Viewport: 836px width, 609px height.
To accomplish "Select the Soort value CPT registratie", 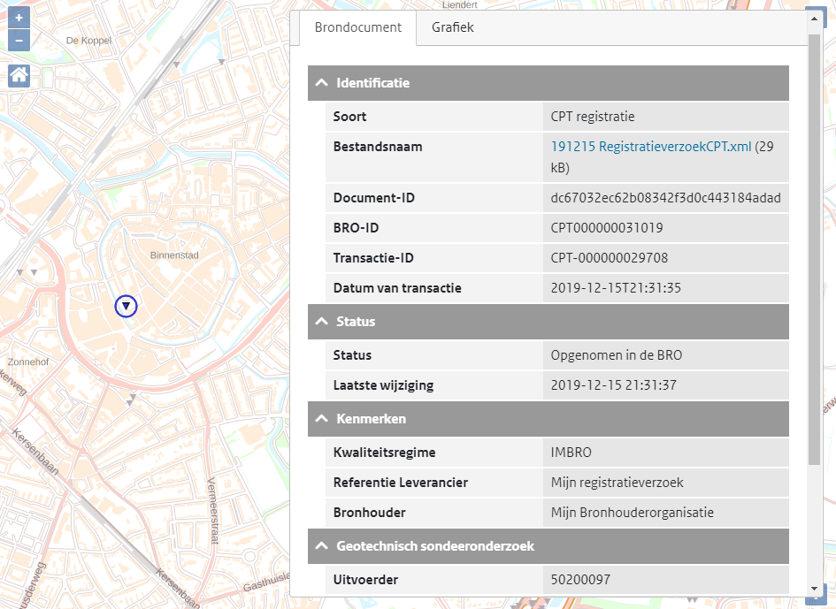I will [593, 116].
